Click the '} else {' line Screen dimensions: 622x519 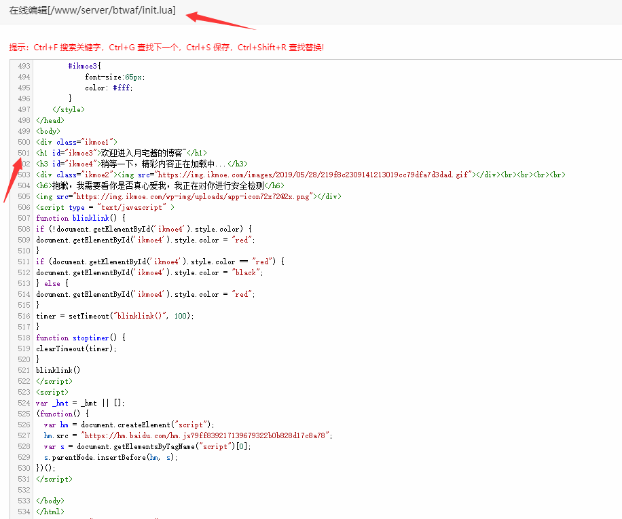click(52, 283)
